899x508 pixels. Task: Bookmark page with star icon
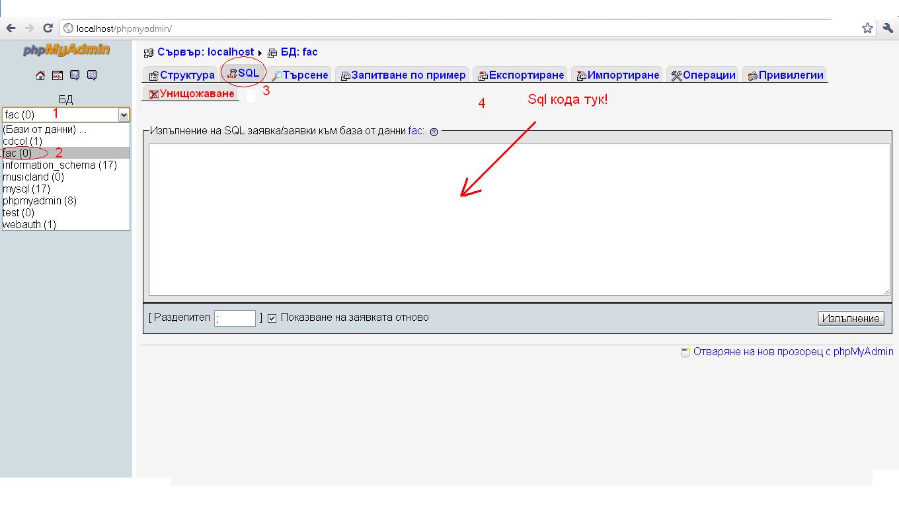tap(867, 28)
